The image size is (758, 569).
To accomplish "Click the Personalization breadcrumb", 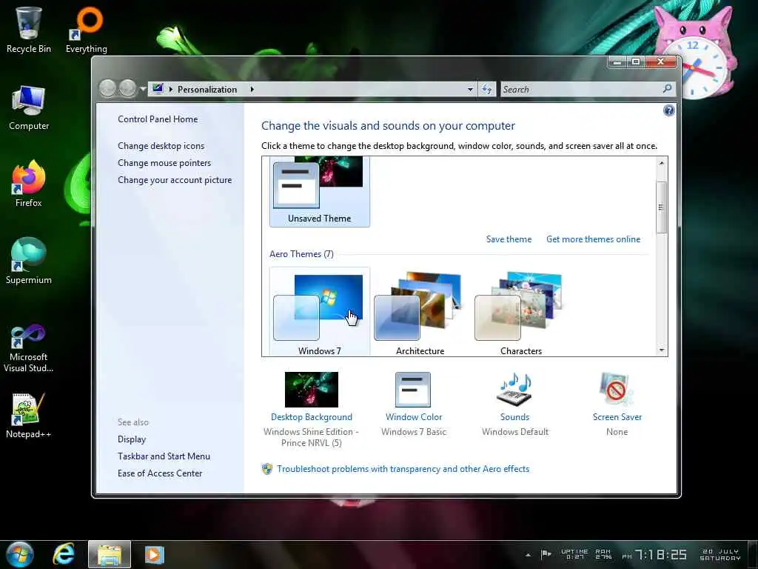I will (x=207, y=90).
